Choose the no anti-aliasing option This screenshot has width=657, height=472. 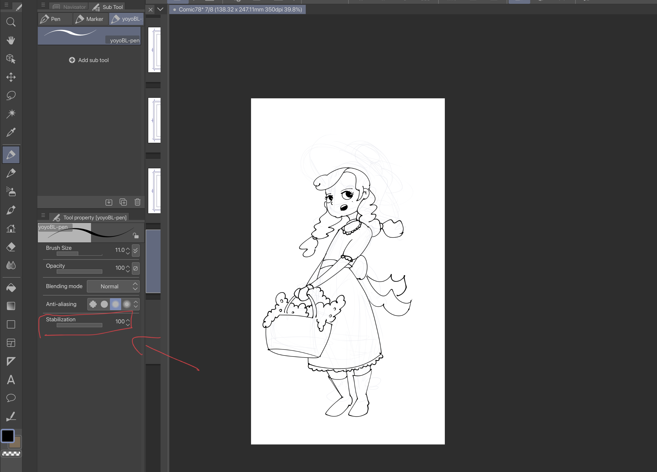click(x=93, y=304)
